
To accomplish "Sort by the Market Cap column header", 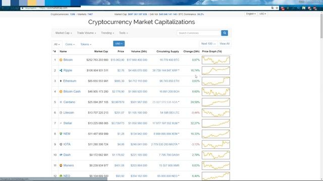I will (101, 51).
